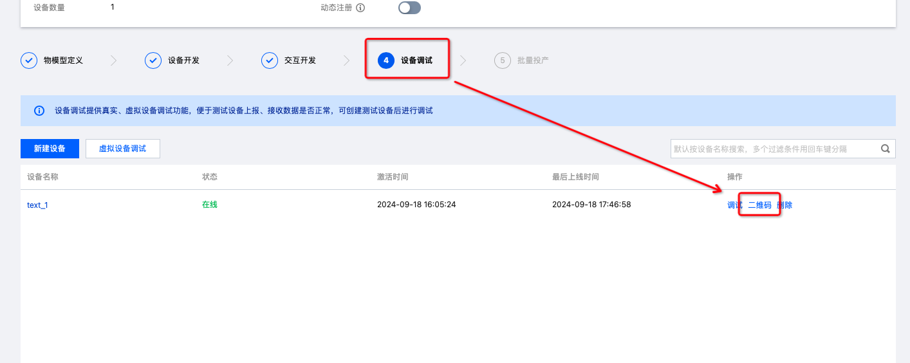The height and width of the screenshot is (363, 910).
Task: Click the checkmark icon for 交互开发 step
Action: 270,60
